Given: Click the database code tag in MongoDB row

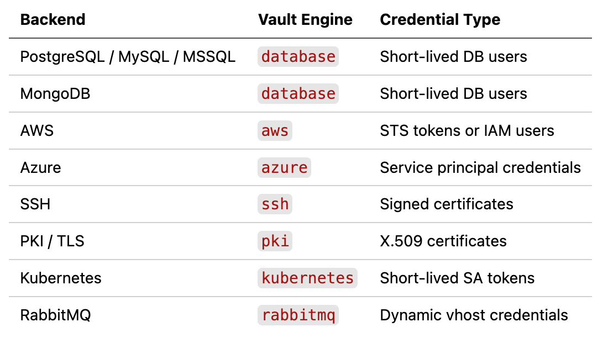Looking at the screenshot, I should [298, 93].
